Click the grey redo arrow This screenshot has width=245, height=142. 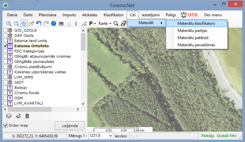[46, 23]
